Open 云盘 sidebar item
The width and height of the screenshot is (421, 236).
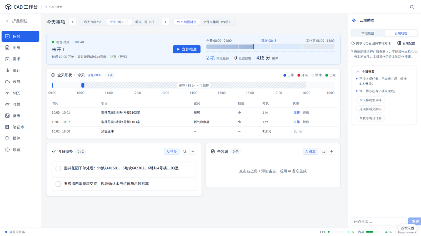[20, 82]
